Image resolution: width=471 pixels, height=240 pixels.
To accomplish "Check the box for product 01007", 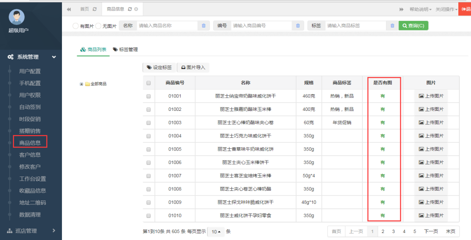I will click(x=148, y=176).
